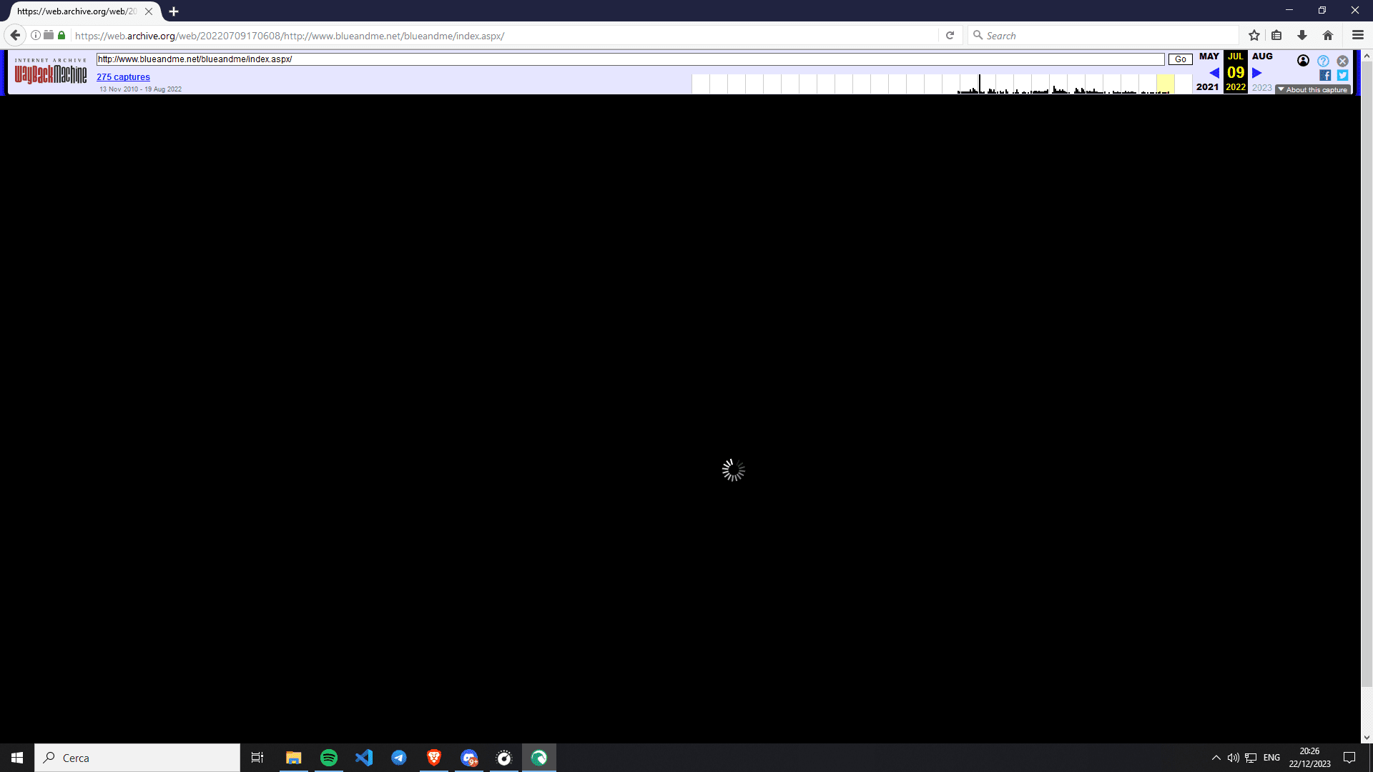Viewport: 1373px width, 772px height.
Task: Jump to AUG next month capture
Action: [1262, 56]
